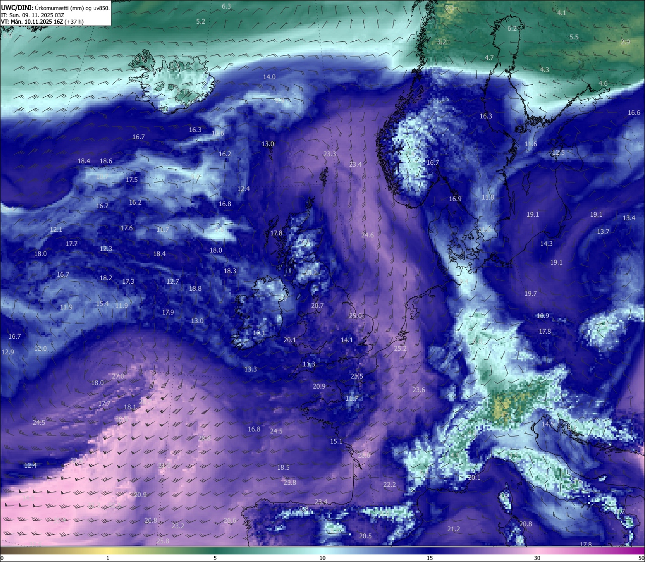Click the '18.5' map value
645x562 pixels.
(x=283, y=467)
